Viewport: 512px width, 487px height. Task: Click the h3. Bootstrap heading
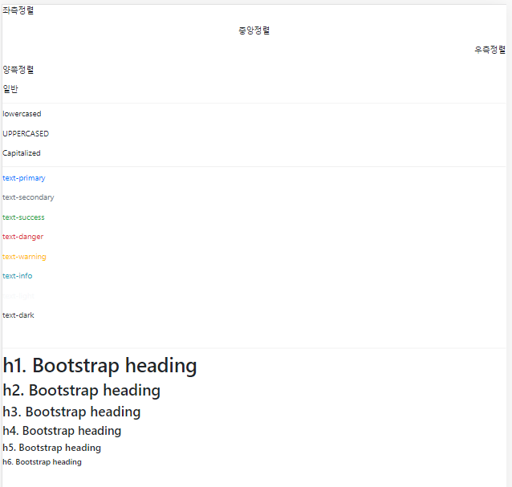click(x=71, y=412)
